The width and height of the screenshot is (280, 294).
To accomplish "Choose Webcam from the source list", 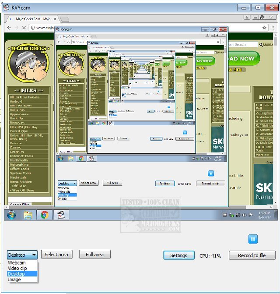I will point(22,262).
